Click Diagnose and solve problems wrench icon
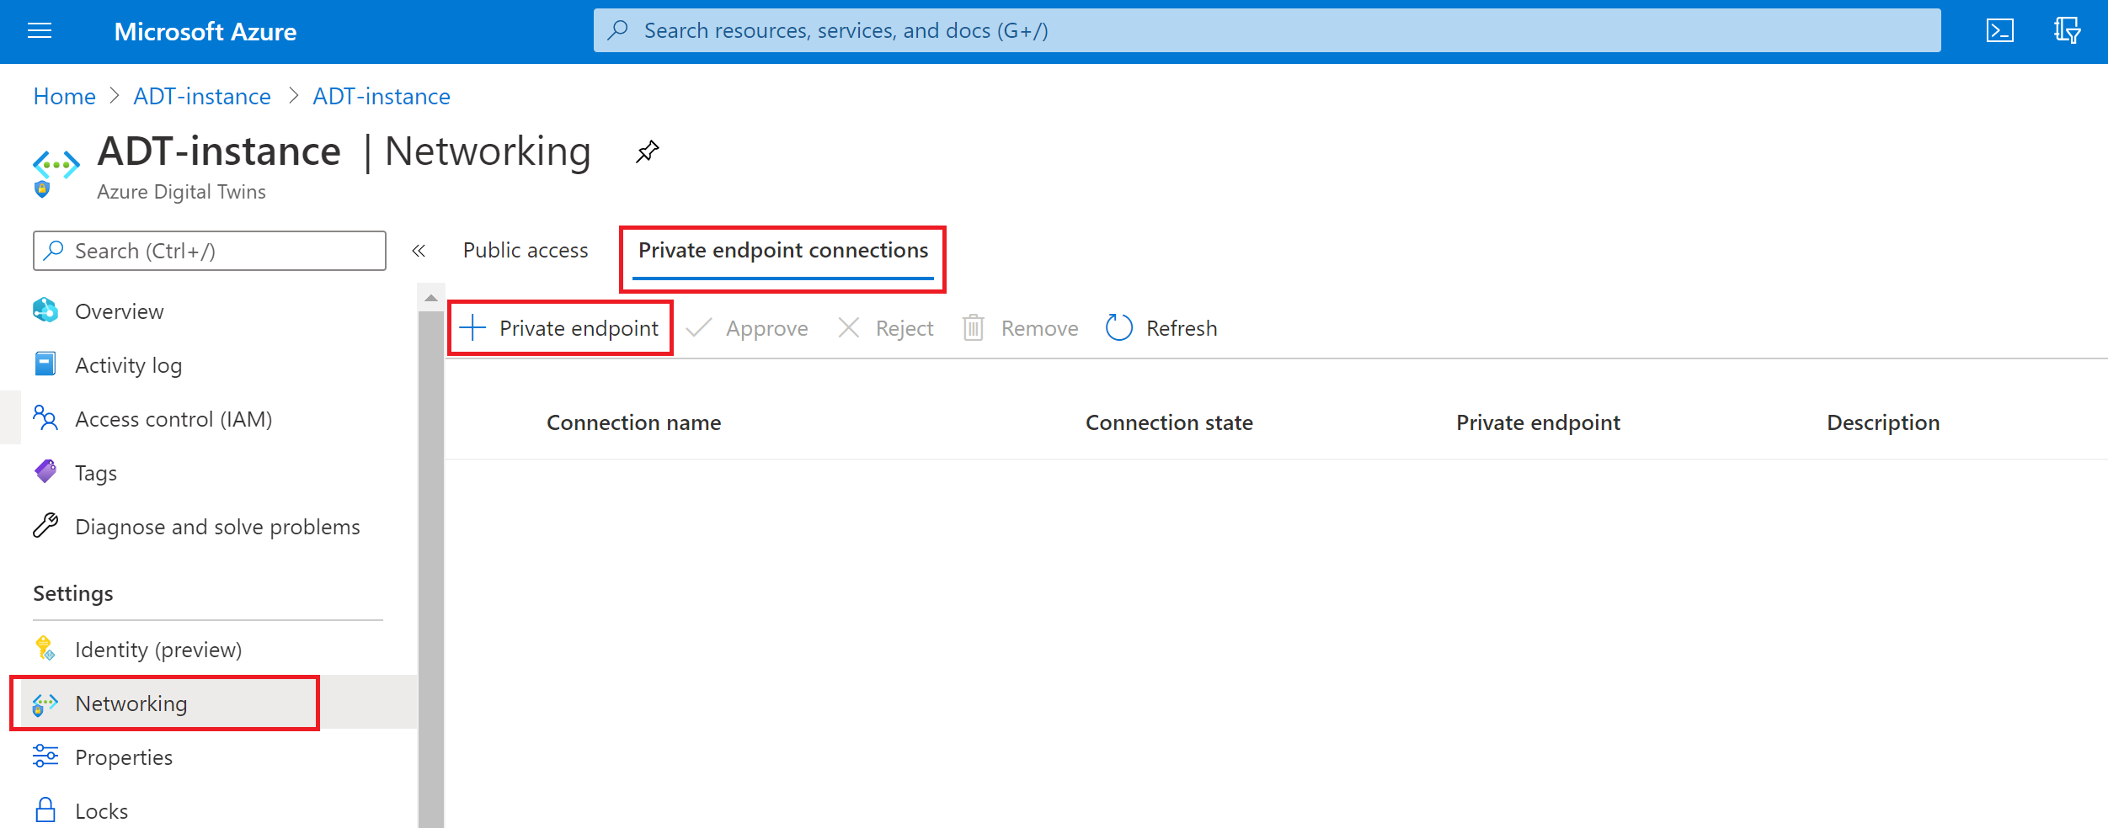 pos(45,526)
